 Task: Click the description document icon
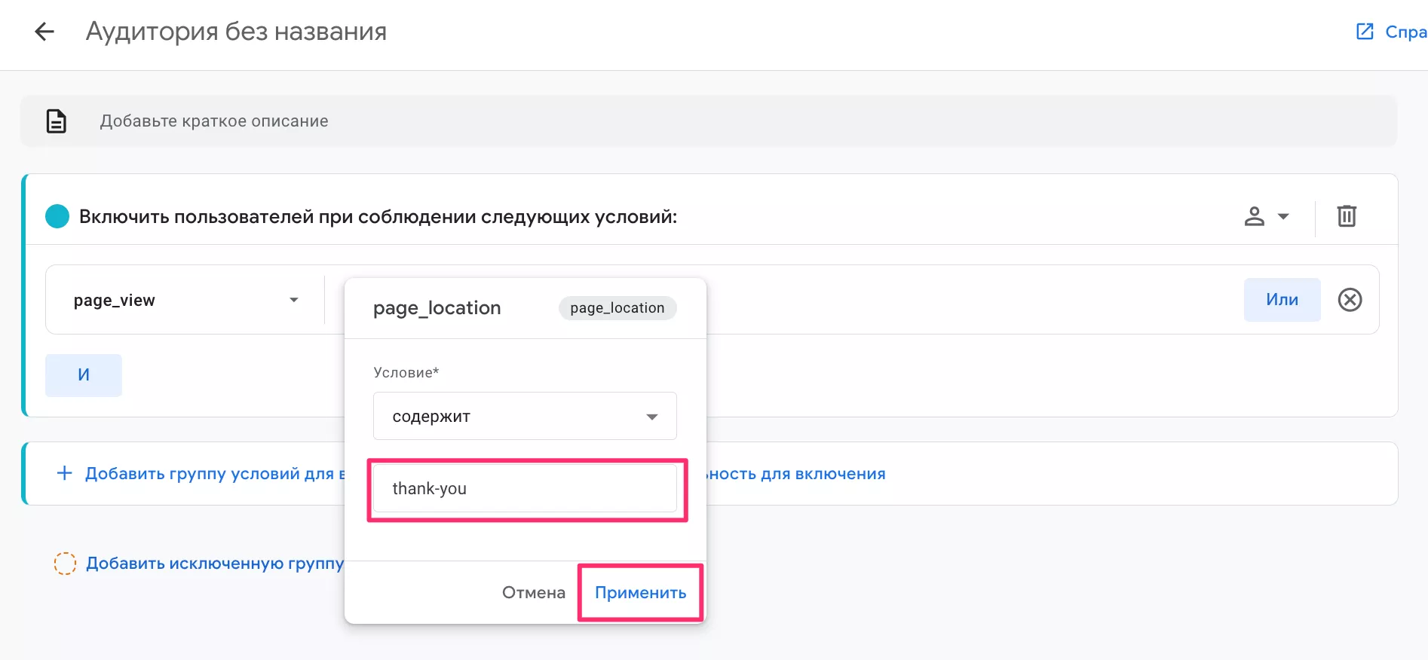click(57, 121)
